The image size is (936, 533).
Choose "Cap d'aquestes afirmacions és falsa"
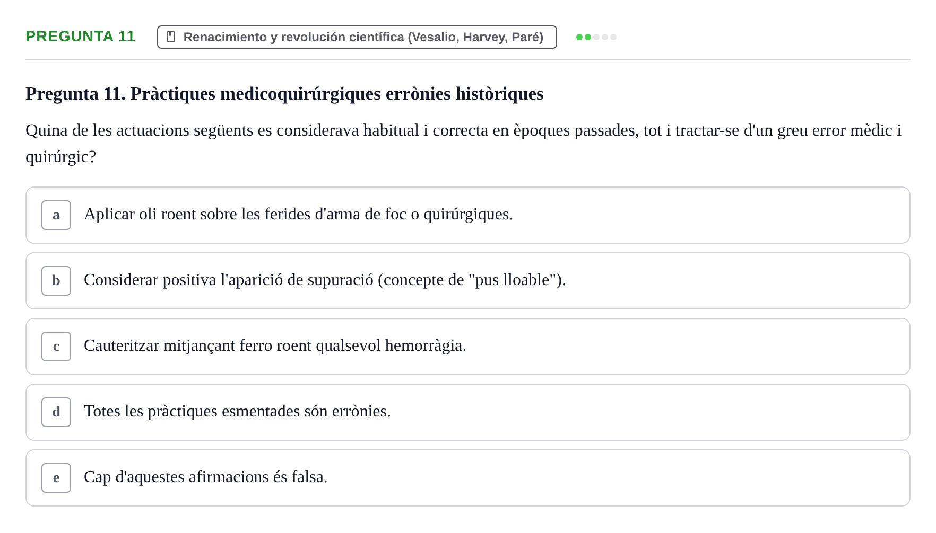[x=468, y=478]
